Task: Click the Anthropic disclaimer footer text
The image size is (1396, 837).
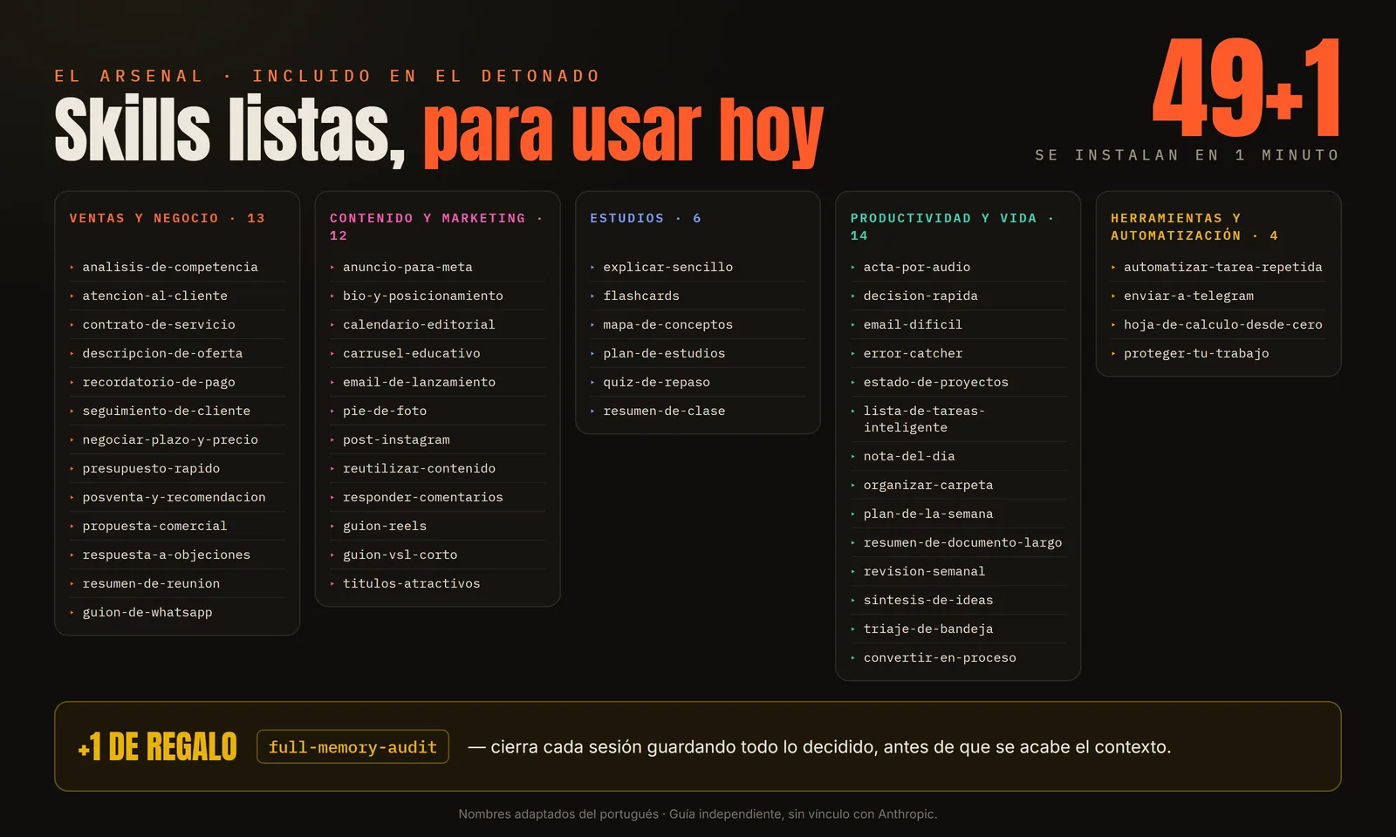Action: coord(698,813)
